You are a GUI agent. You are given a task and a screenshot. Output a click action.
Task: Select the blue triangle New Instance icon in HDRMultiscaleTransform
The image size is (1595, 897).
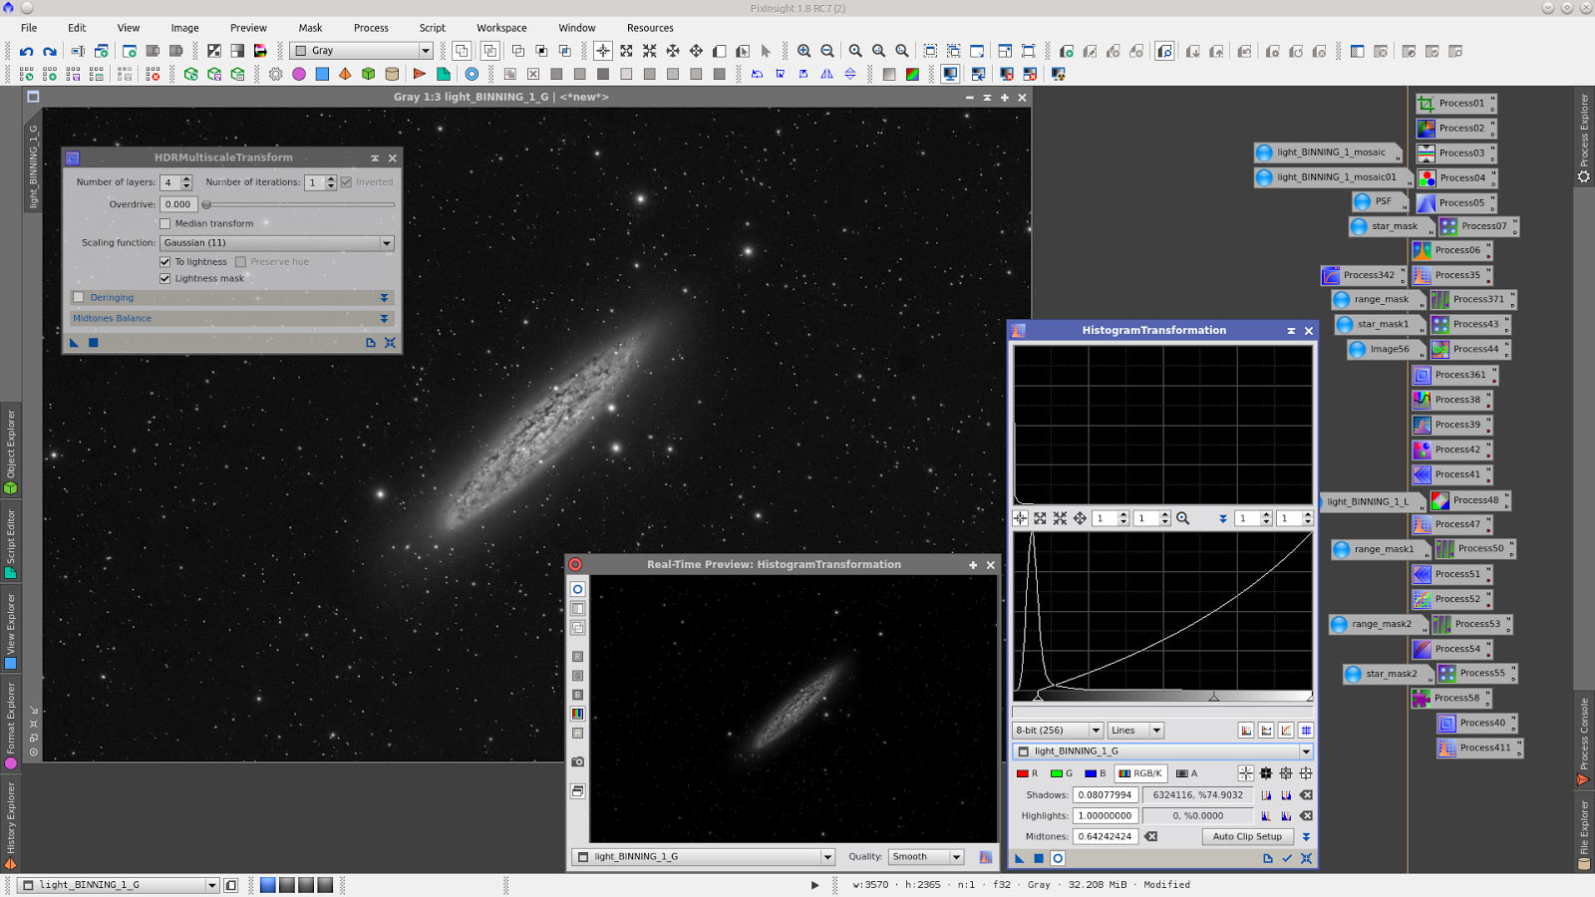tap(75, 342)
